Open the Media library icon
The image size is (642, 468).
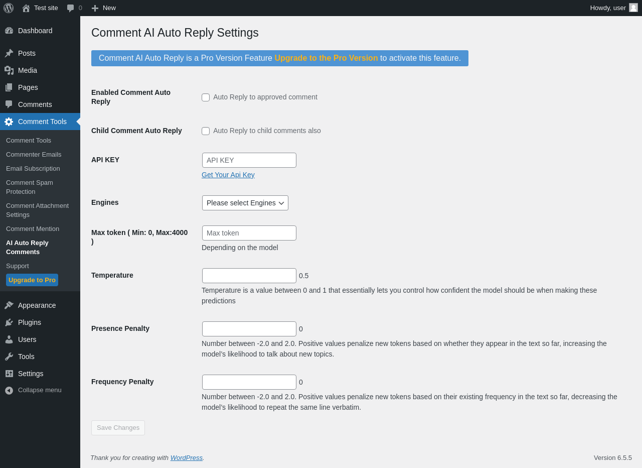coord(9,70)
